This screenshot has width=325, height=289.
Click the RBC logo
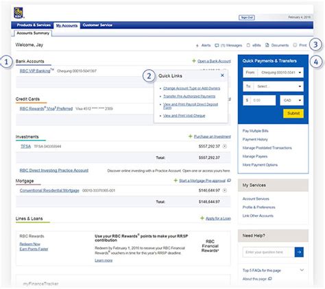tap(19, 13)
